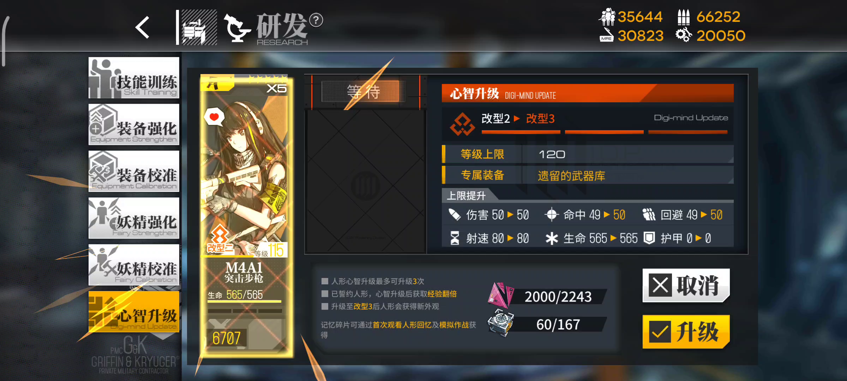The width and height of the screenshot is (847, 381).
Task: Tap the empty waiting slot panel
Action: (366, 181)
